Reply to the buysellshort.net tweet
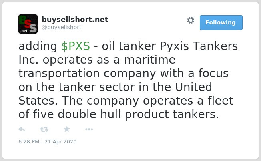261x161 pixels. (22, 129)
